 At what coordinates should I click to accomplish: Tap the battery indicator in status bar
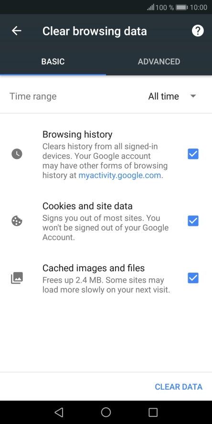click(x=182, y=8)
